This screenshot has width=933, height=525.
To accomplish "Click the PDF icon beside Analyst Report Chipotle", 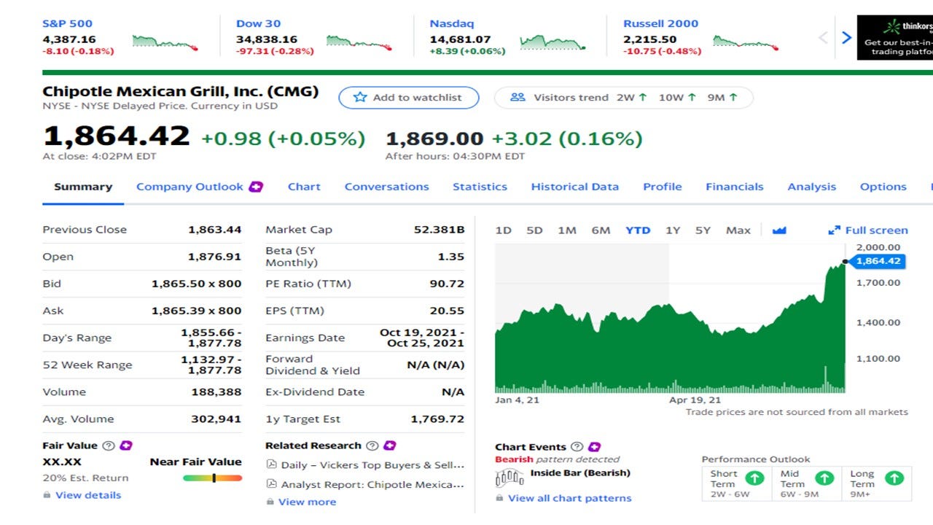I will (x=271, y=484).
